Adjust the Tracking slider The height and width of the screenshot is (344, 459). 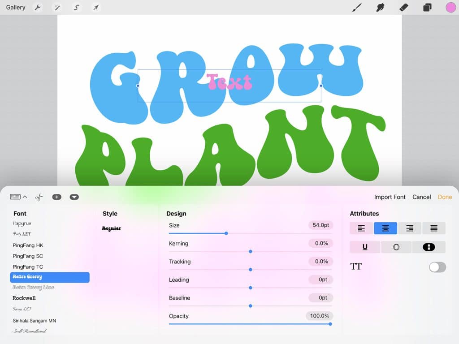[250, 270]
